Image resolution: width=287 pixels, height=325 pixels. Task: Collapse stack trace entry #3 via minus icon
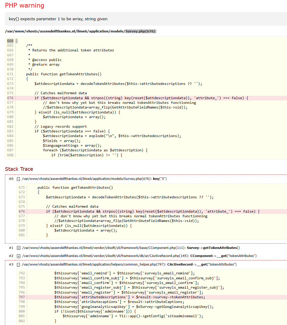[18, 265]
